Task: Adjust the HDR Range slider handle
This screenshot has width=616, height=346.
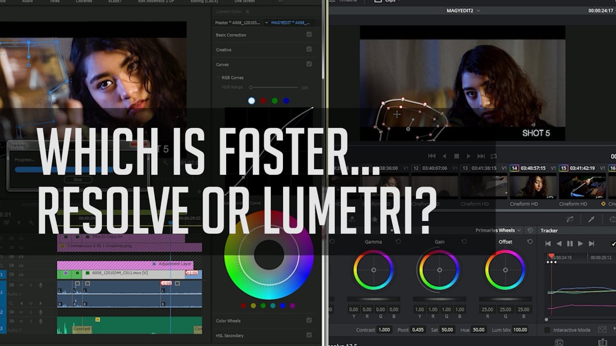Action: 250,87
